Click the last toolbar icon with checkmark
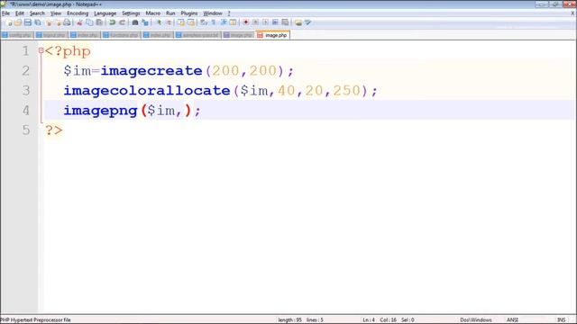The image size is (577, 324). 308,22
